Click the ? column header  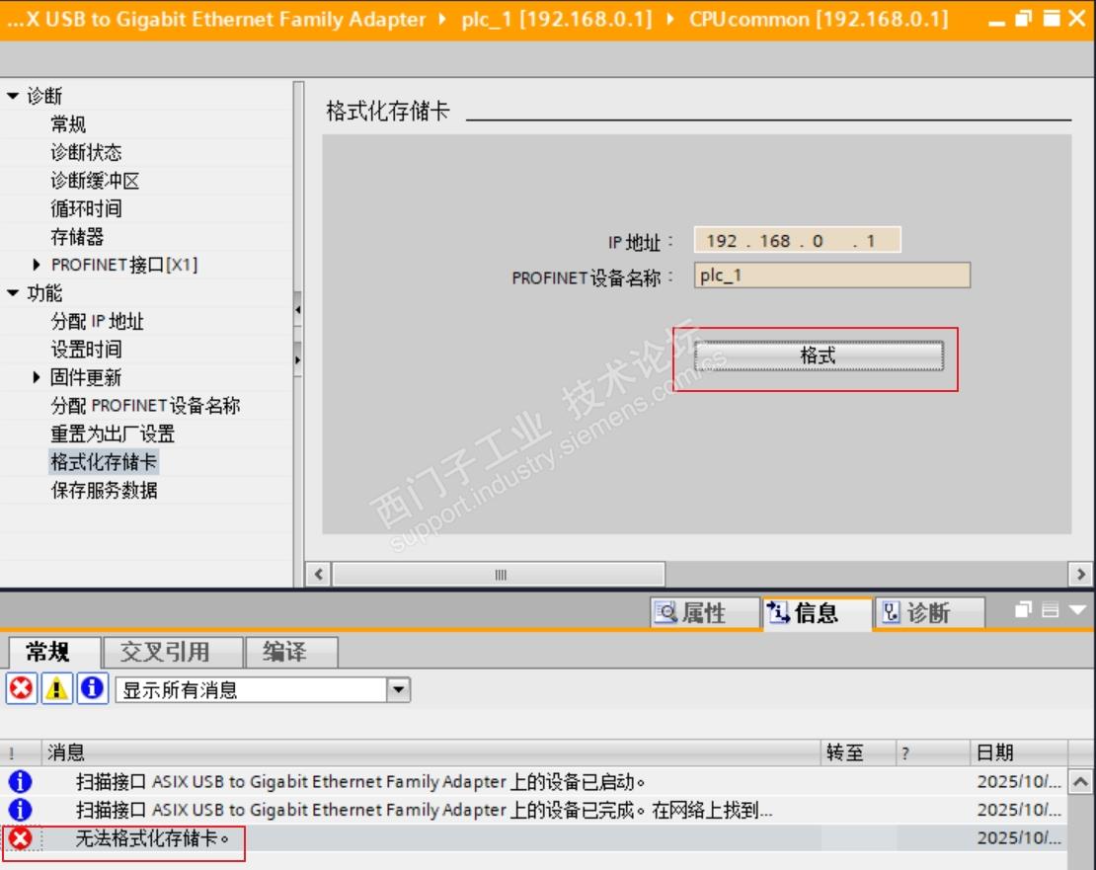(932, 752)
